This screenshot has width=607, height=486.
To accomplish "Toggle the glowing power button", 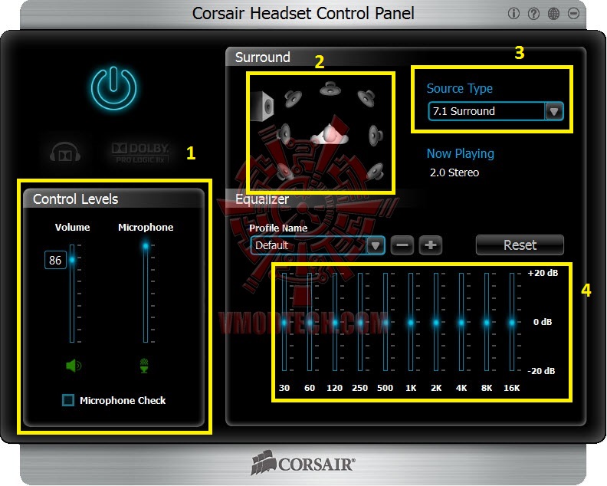I will (113, 88).
